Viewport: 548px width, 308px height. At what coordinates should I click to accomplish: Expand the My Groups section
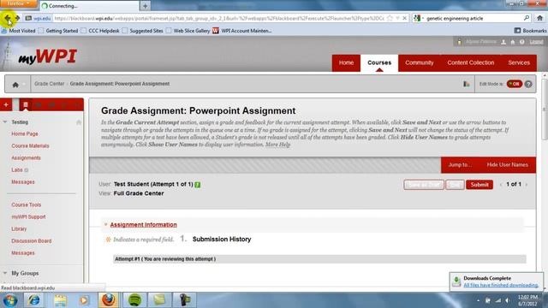coord(5,273)
